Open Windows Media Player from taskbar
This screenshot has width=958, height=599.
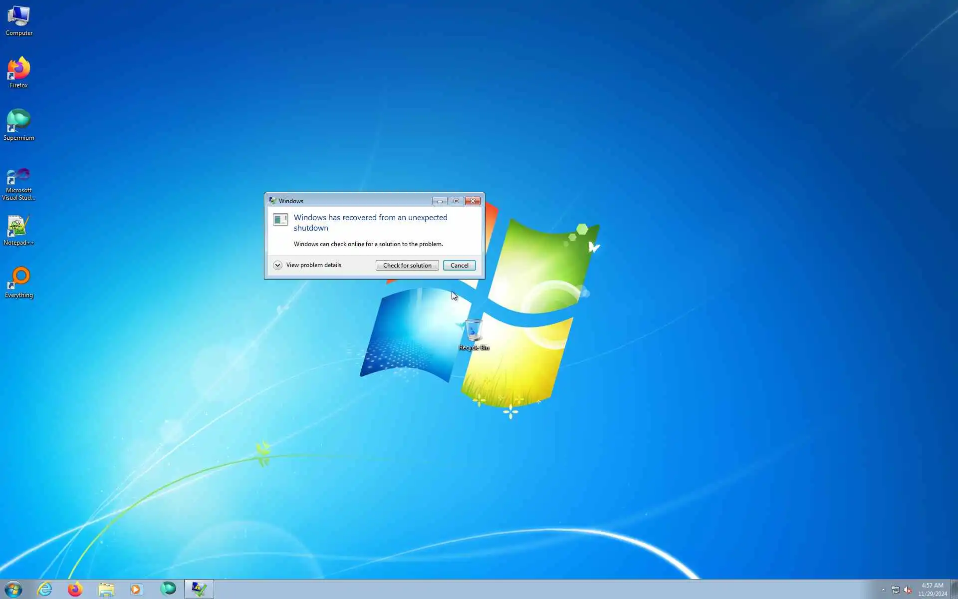pyautogui.click(x=136, y=589)
